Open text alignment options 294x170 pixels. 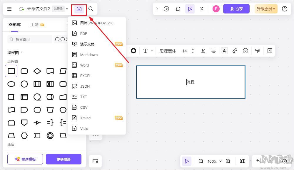click(213, 51)
